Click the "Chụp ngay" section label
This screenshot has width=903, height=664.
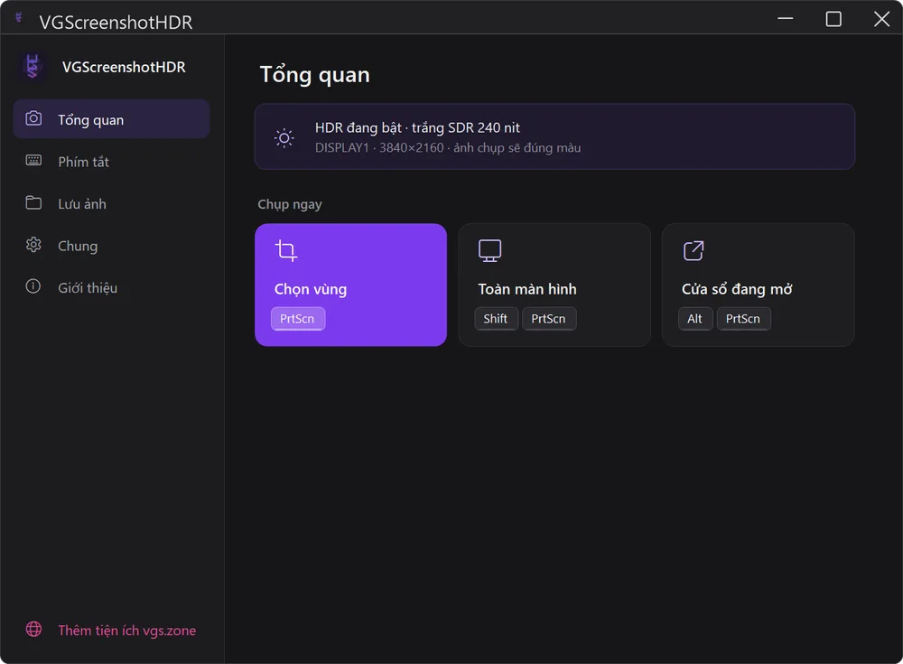click(290, 204)
